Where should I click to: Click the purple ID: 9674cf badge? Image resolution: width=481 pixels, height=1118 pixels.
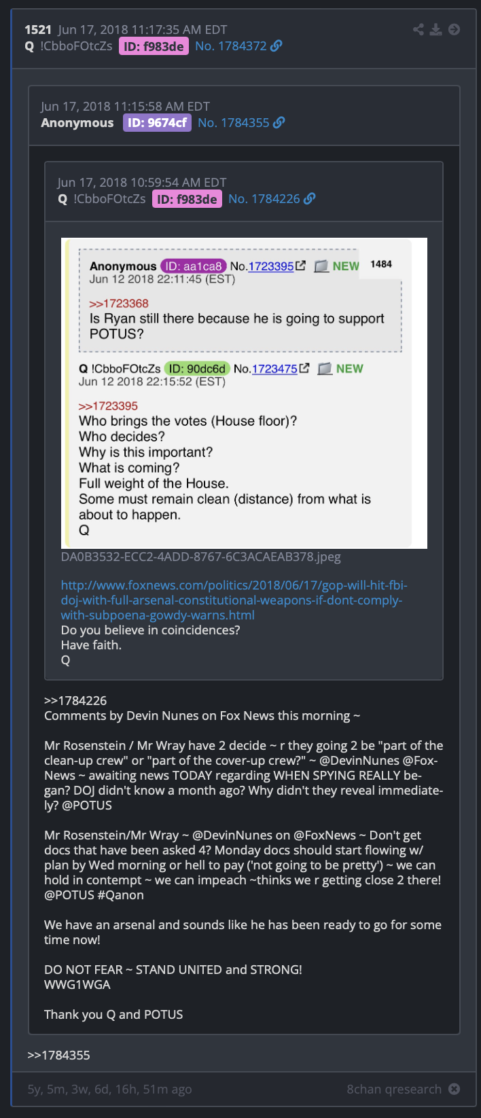click(x=157, y=123)
